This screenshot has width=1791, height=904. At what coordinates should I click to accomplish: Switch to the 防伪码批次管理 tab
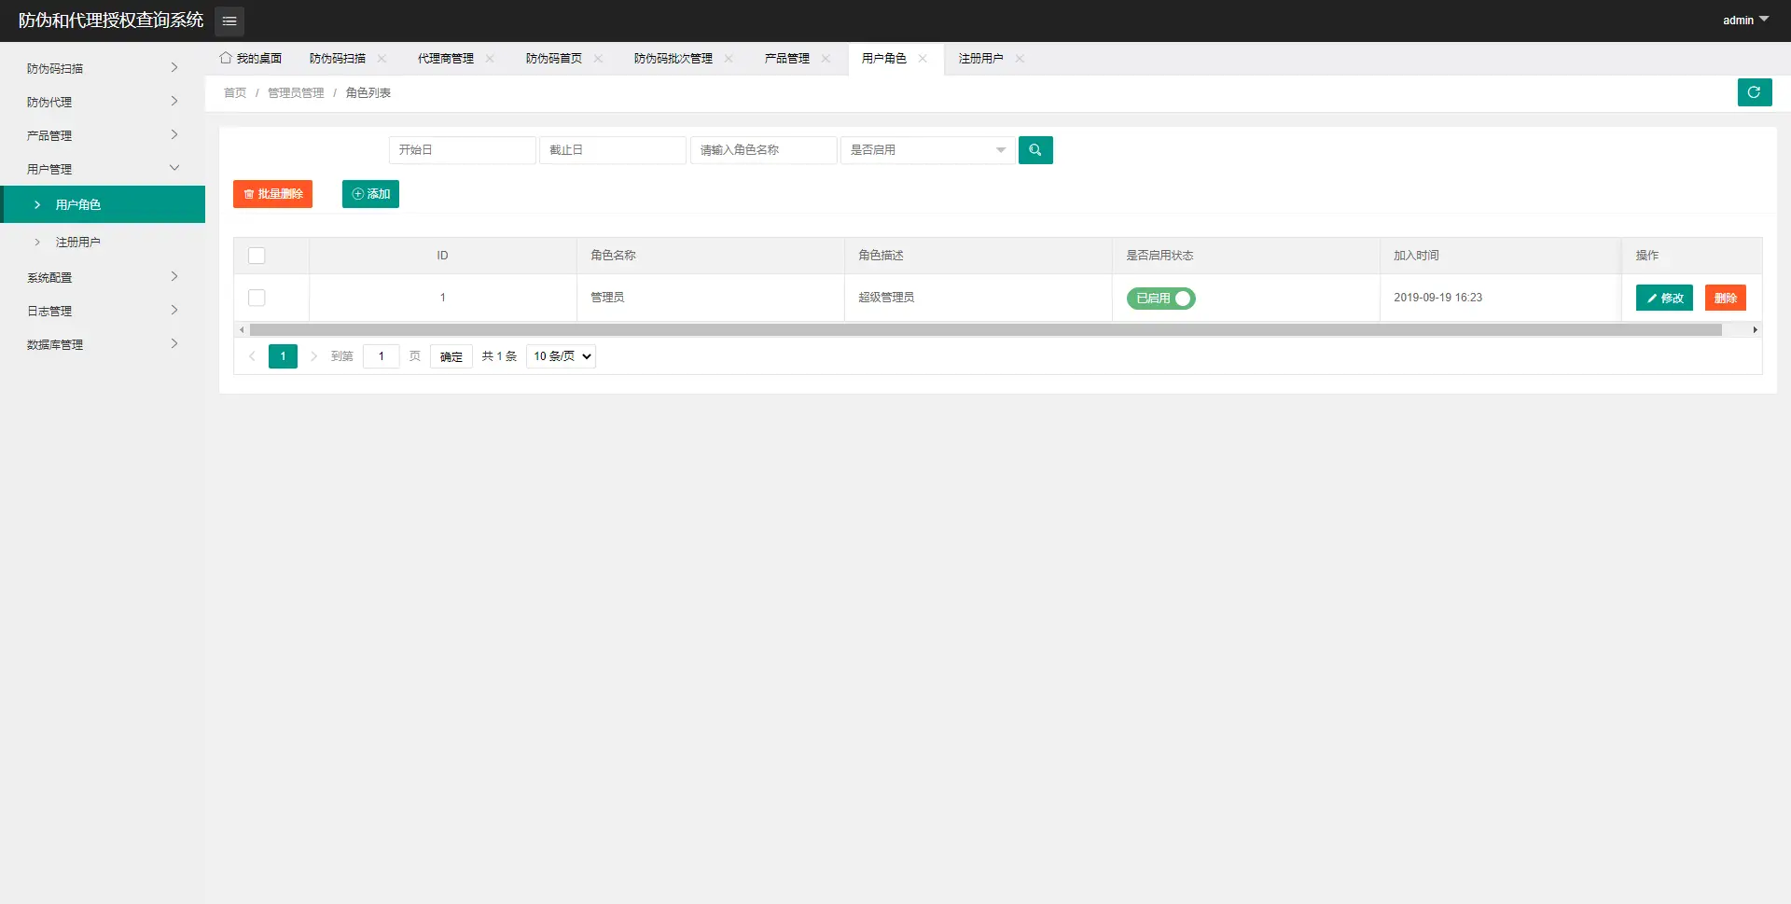pyautogui.click(x=673, y=59)
